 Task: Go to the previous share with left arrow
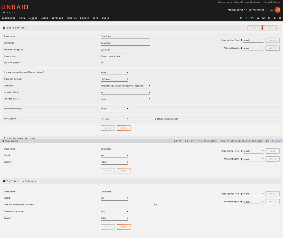(254, 28)
